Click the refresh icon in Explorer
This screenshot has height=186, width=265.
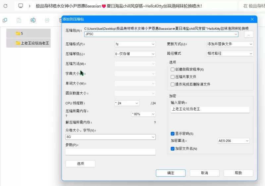[5, 6]
